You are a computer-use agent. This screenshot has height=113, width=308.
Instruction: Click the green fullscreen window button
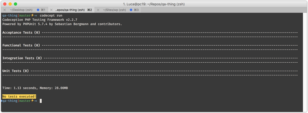coord(15,4)
